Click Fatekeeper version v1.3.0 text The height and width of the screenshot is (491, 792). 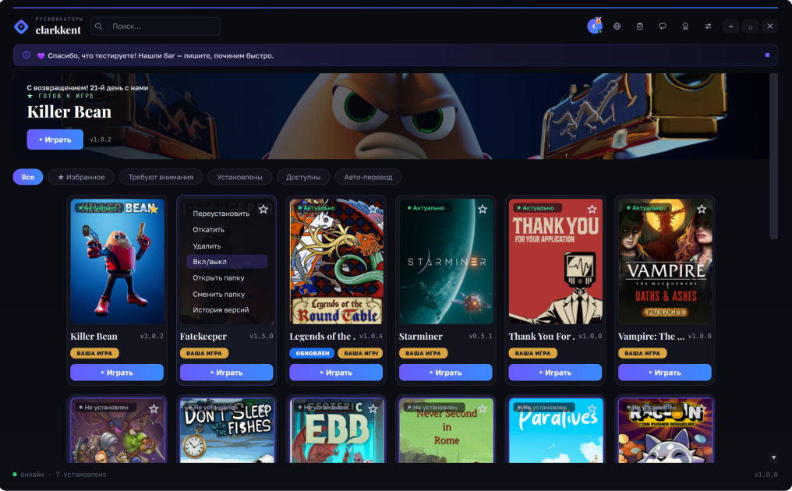[x=261, y=337]
